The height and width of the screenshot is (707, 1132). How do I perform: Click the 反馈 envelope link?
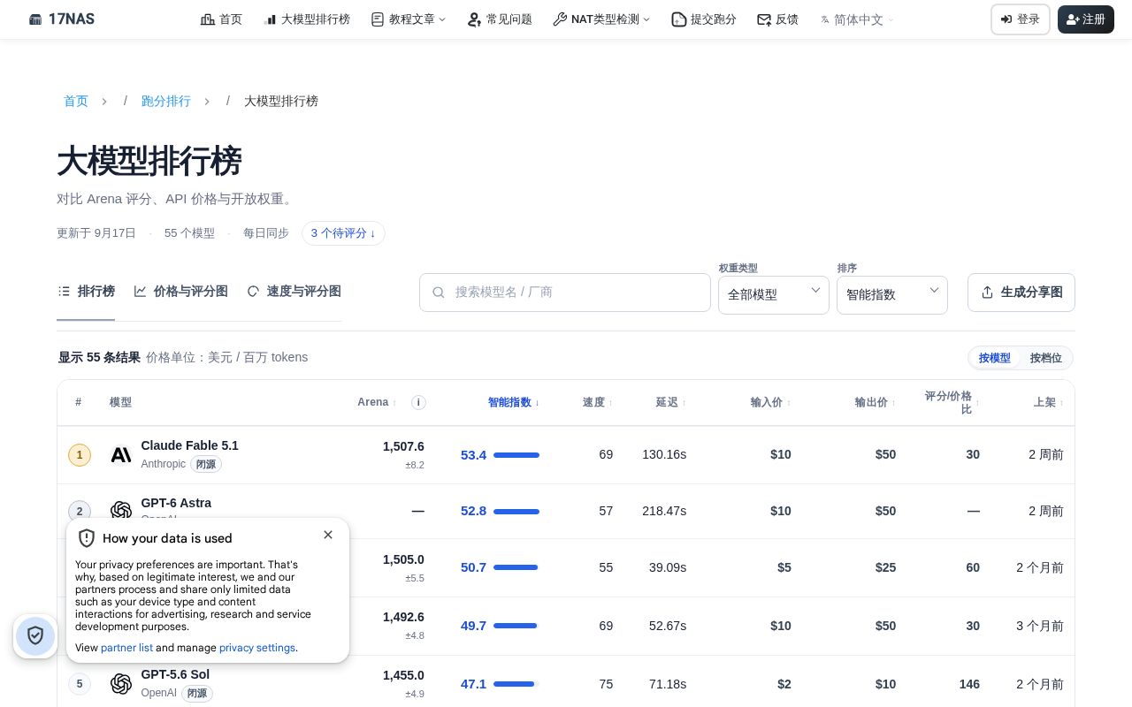tap(777, 19)
